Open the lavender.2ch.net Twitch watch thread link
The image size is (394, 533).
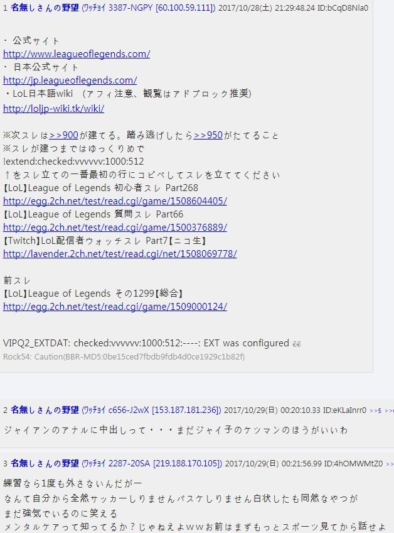pos(120,254)
